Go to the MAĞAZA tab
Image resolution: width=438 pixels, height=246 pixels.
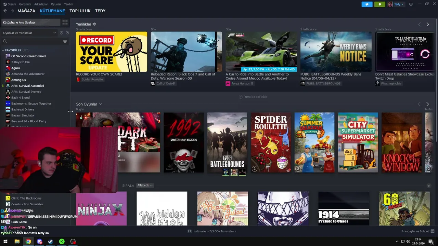(26, 11)
